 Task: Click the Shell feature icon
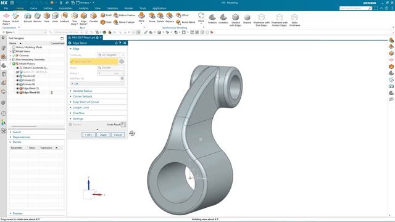(106, 22)
